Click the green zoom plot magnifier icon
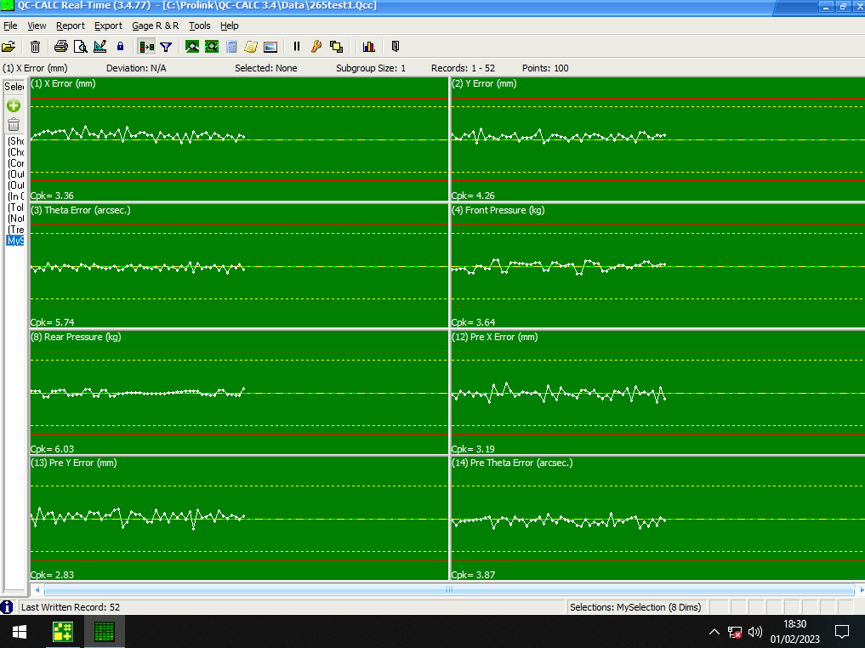 click(x=192, y=47)
